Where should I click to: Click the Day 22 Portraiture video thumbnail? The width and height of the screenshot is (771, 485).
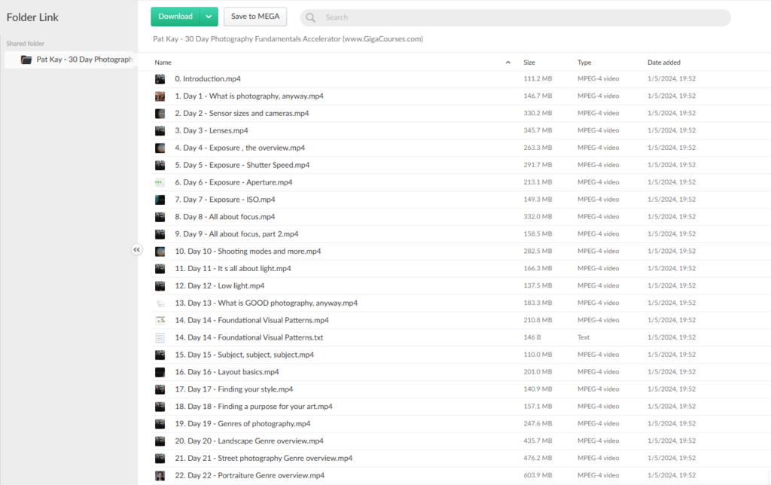coord(160,475)
